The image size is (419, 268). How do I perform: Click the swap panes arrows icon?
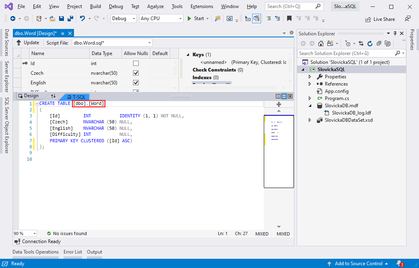(53, 96)
